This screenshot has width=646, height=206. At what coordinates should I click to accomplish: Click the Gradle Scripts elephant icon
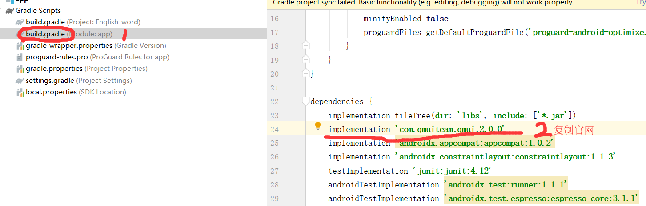(9, 10)
